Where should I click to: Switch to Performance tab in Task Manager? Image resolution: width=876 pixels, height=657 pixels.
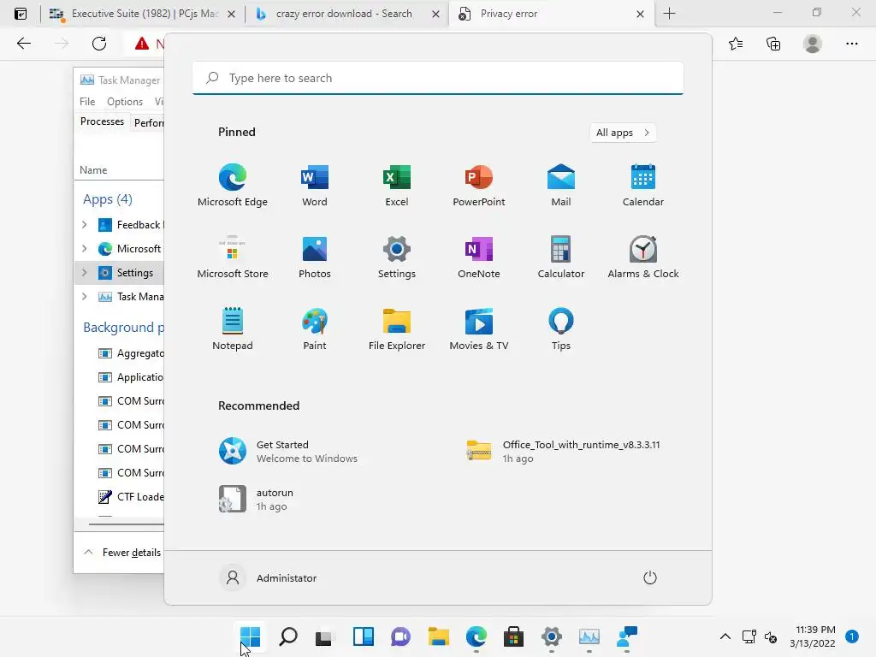click(x=149, y=123)
